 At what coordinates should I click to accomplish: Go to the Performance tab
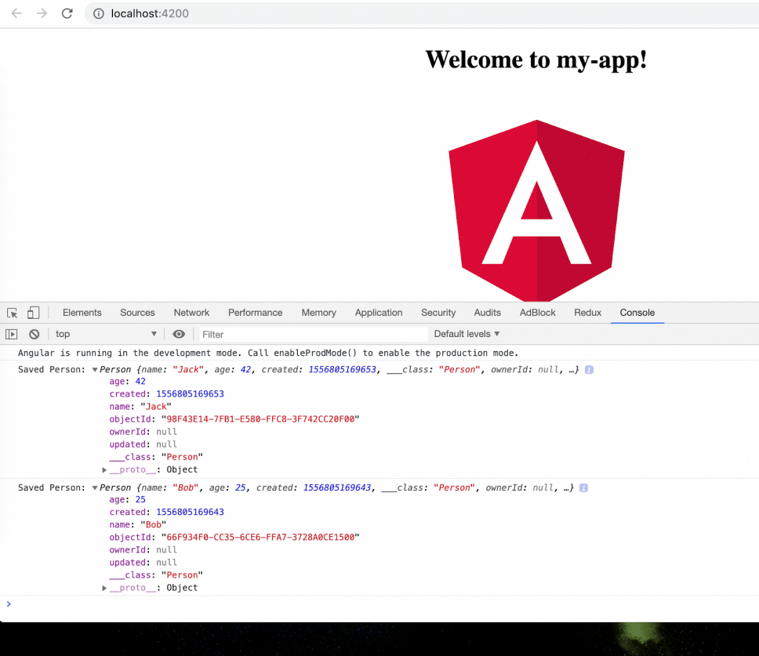(255, 313)
